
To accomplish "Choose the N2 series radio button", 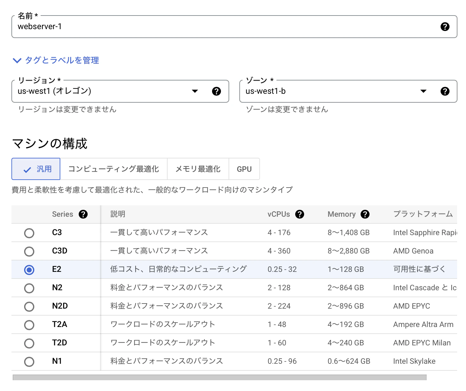I will coord(29,288).
